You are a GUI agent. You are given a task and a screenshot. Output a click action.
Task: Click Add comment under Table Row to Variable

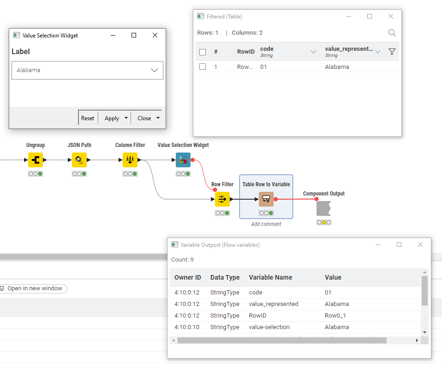[x=266, y=224]
